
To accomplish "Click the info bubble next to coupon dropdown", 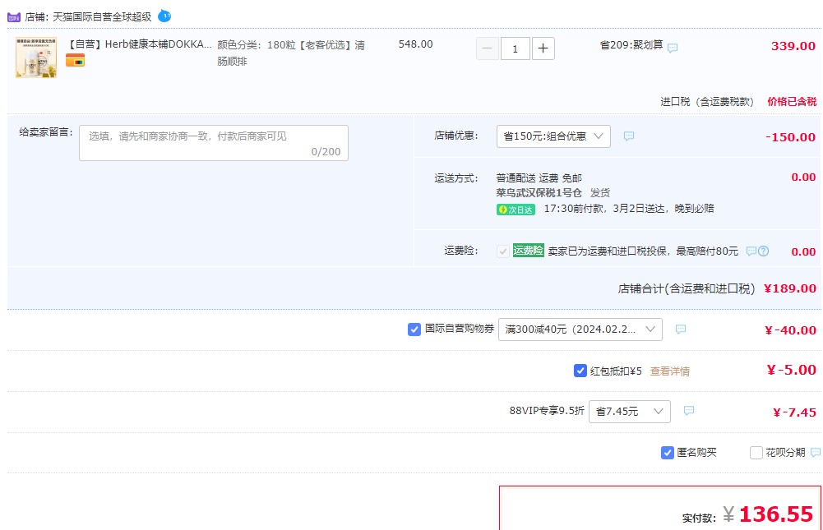I will tap(681, 329).
